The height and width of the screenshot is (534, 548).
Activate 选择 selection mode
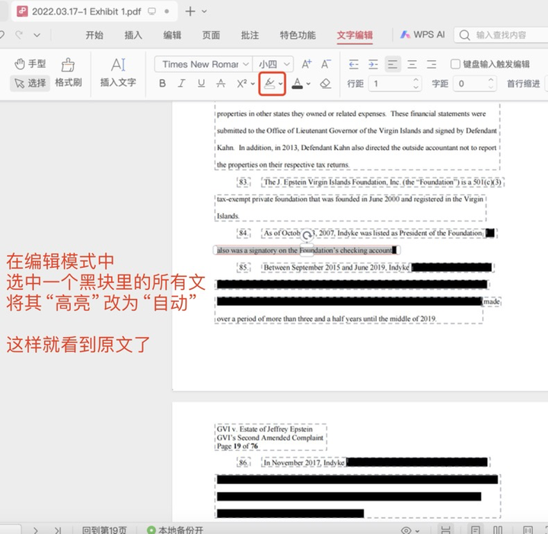click(x=29, y=83)
